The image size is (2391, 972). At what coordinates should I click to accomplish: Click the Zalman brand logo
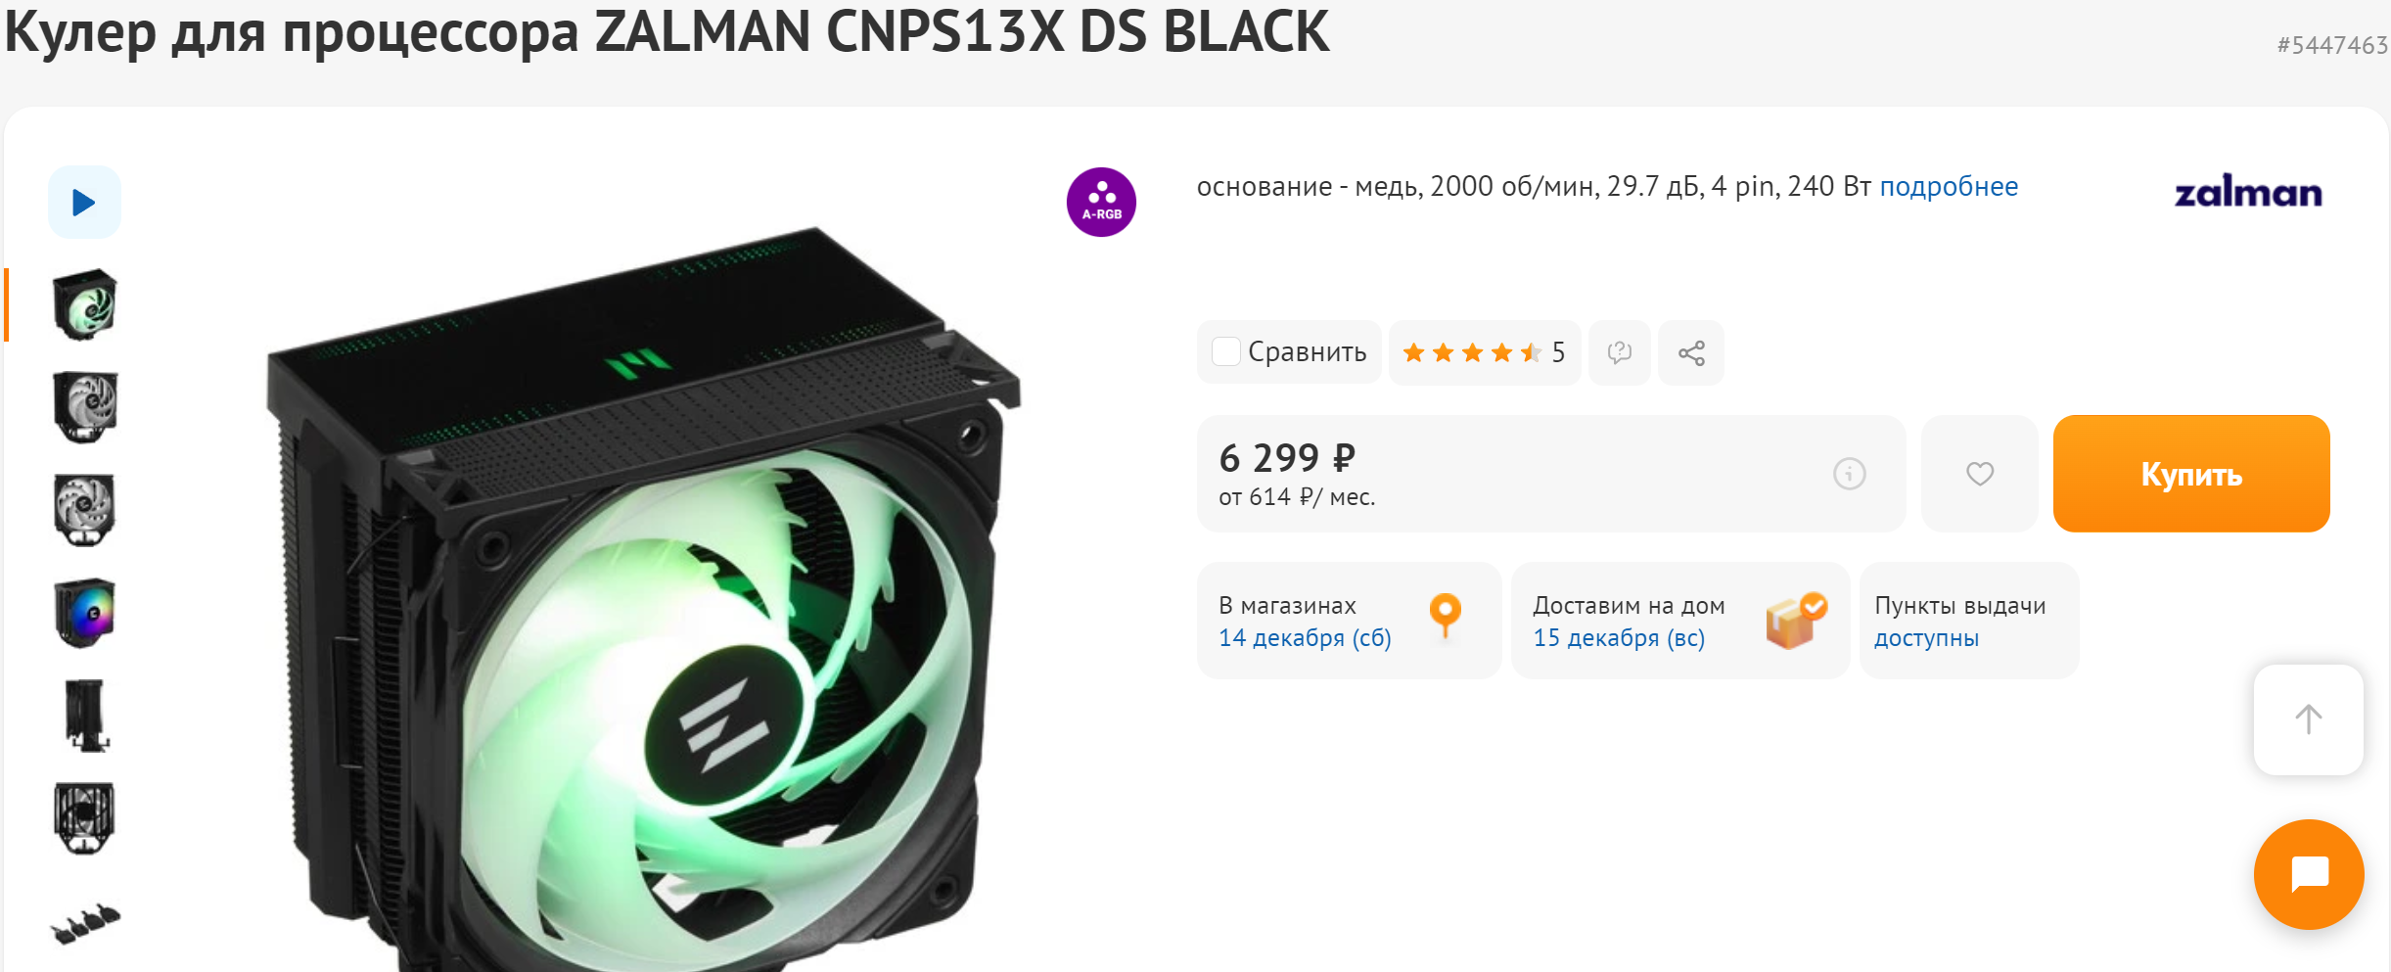click(2247, 192)
